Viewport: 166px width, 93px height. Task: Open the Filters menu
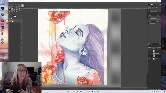click(30, 3)
